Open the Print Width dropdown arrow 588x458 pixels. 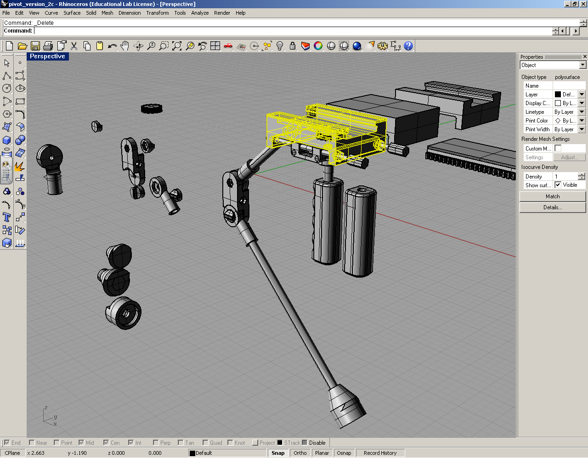point(582,129)
